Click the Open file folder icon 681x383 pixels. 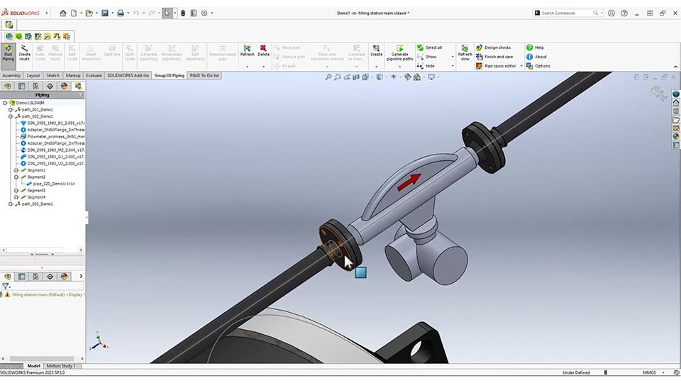point(89,13)
